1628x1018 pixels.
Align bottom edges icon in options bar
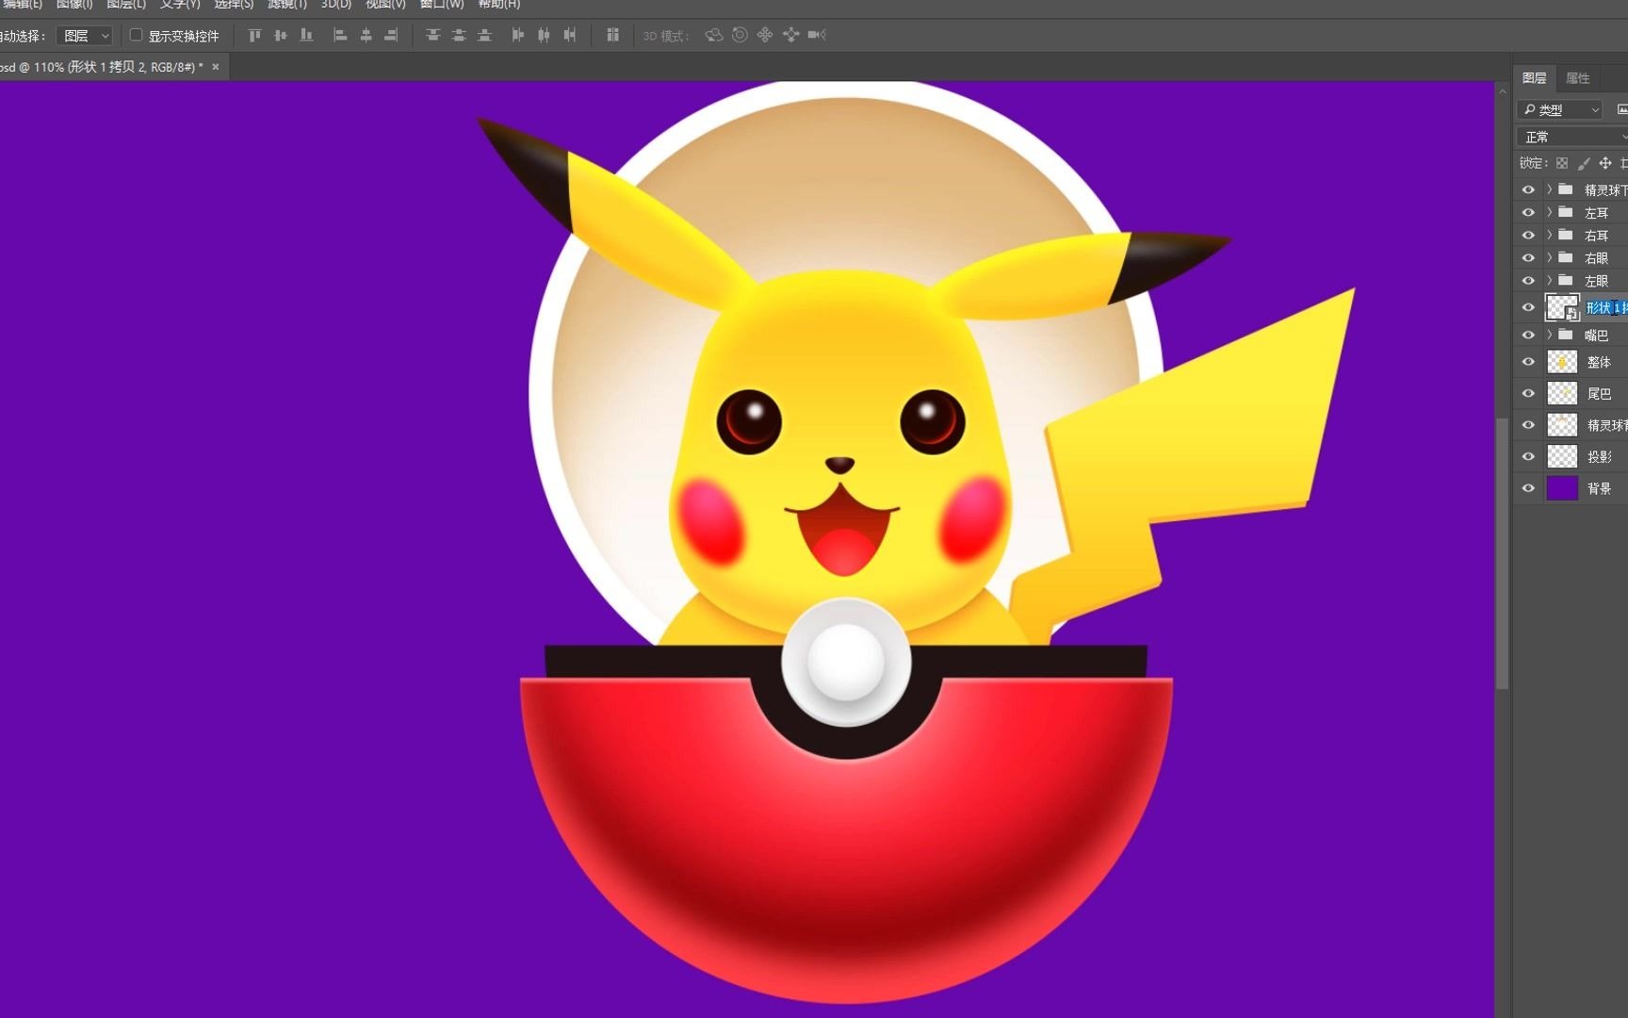pyautogui.click(x=306, y=35)
